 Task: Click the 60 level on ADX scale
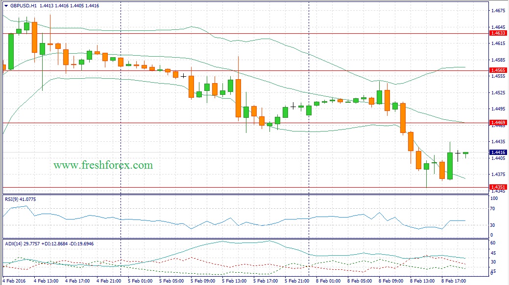tap(493, 243)
